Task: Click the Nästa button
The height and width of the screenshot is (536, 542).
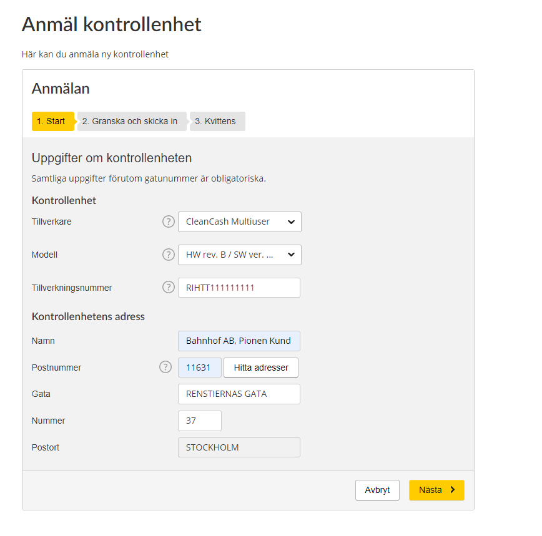Action: 436,490
